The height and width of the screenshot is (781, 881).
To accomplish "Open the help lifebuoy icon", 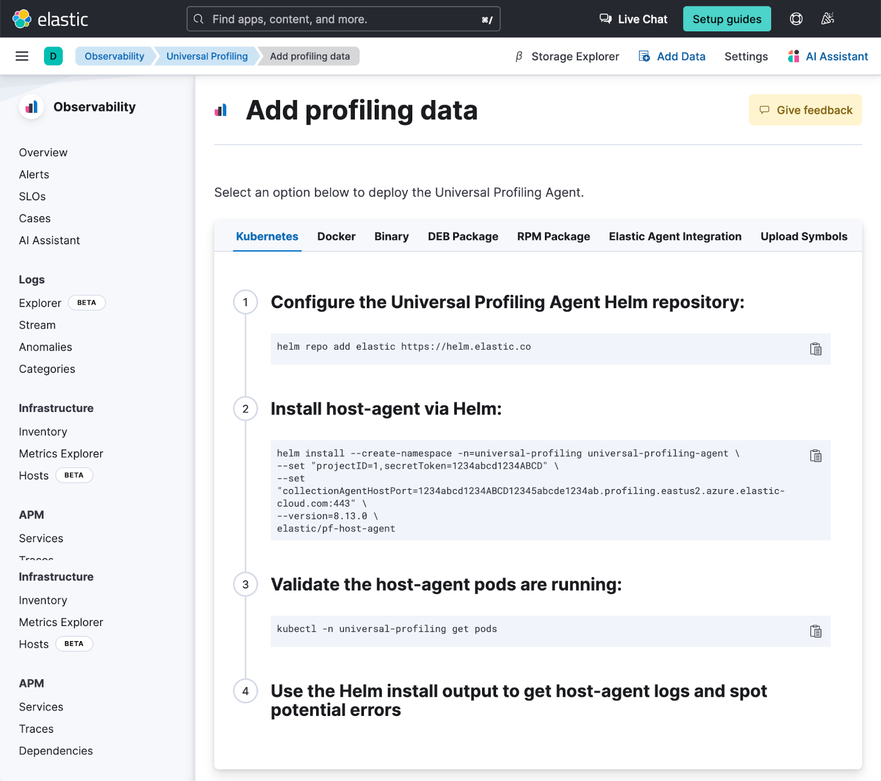I will tap(796, 19).
